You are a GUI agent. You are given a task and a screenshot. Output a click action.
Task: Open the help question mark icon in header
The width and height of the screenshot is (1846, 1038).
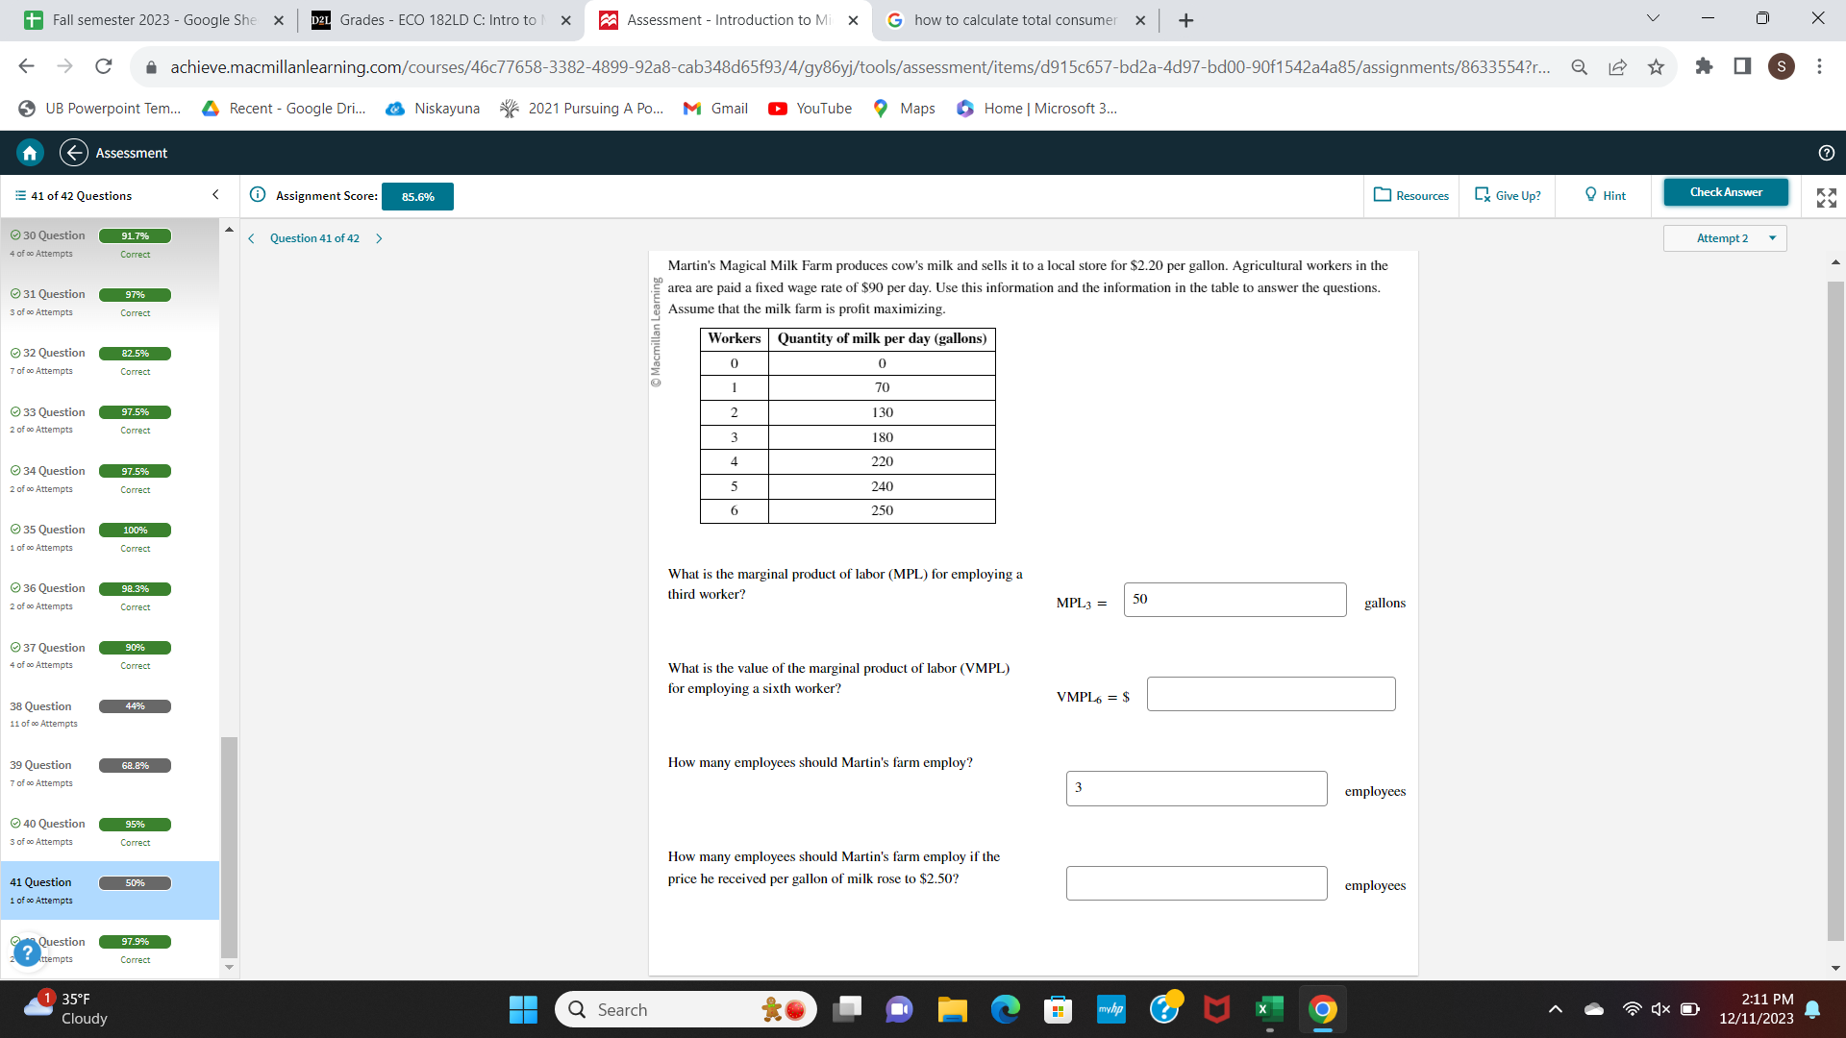1826,153
